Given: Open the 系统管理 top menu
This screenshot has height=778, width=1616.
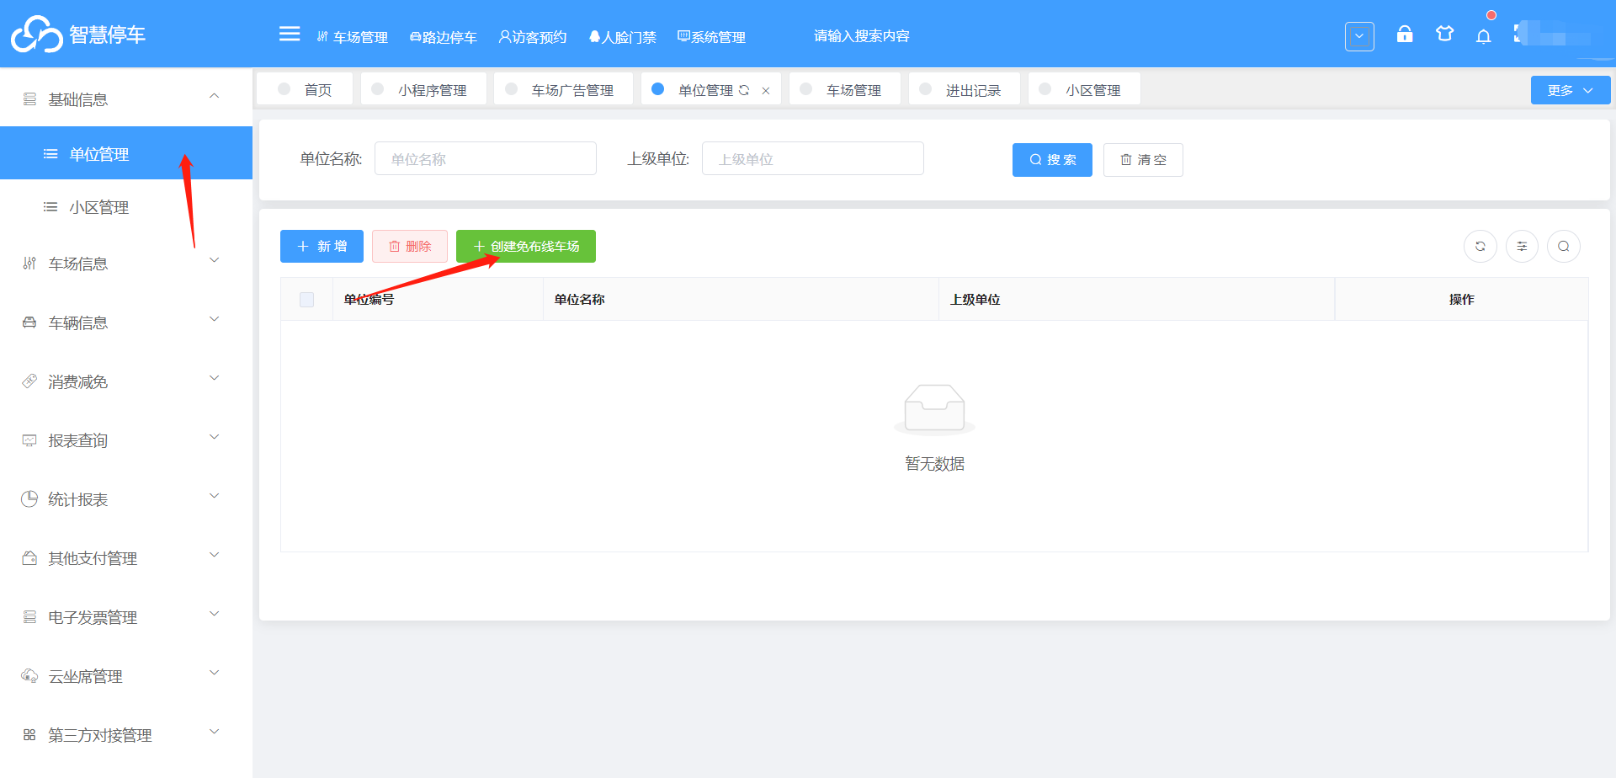Looking at the screenshot, I should coord(711,37).
